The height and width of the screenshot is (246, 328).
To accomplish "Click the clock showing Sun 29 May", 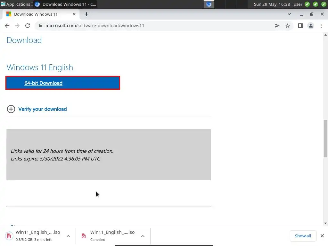I will tap(272, 4).
